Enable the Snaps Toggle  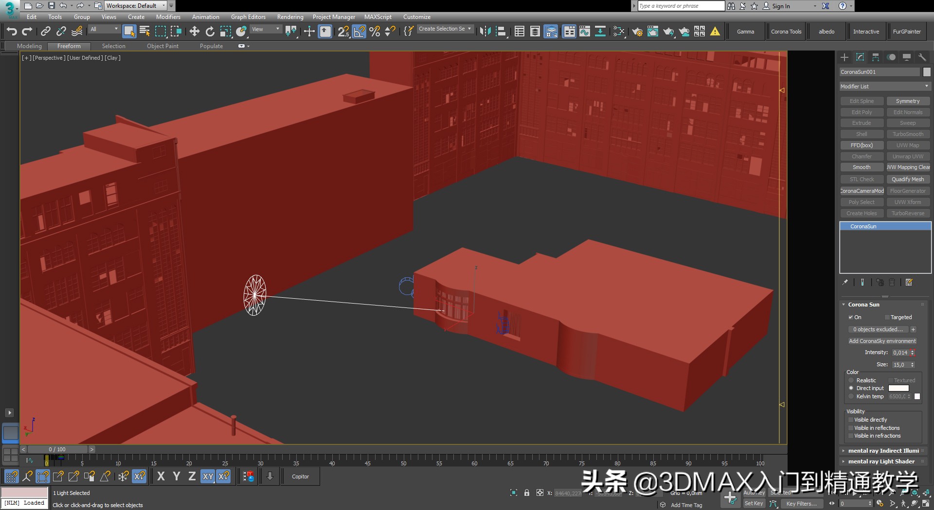click(x=343, y=31)
